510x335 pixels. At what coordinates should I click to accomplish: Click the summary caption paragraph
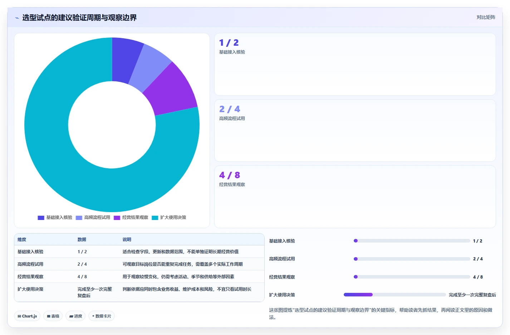381,314
